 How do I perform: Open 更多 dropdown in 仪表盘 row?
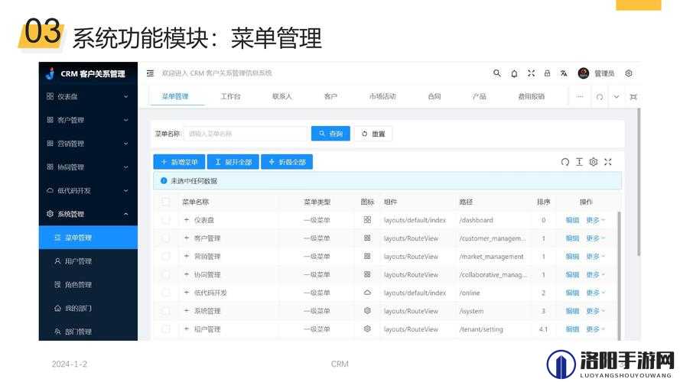[x=595, y=220]
